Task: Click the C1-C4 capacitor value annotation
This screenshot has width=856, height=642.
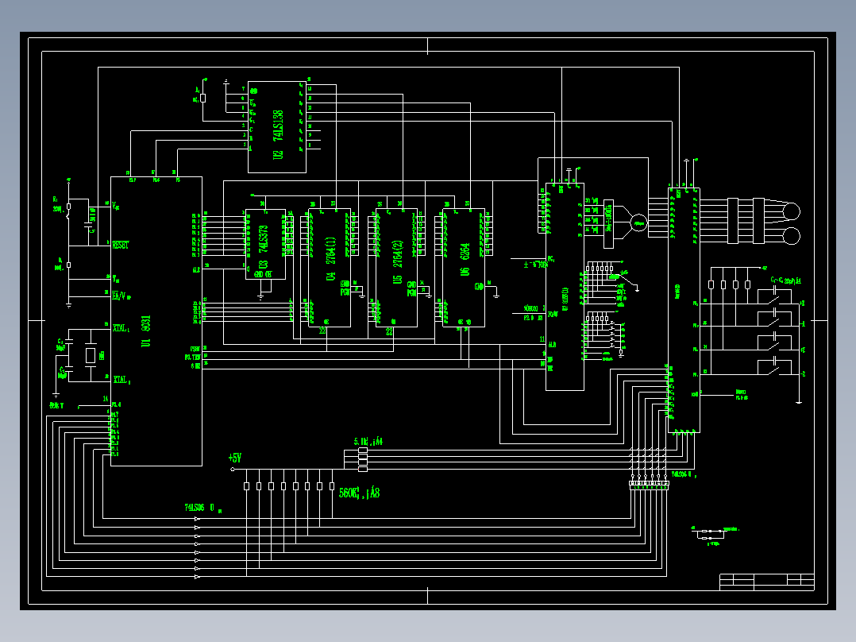Action: 788,279
